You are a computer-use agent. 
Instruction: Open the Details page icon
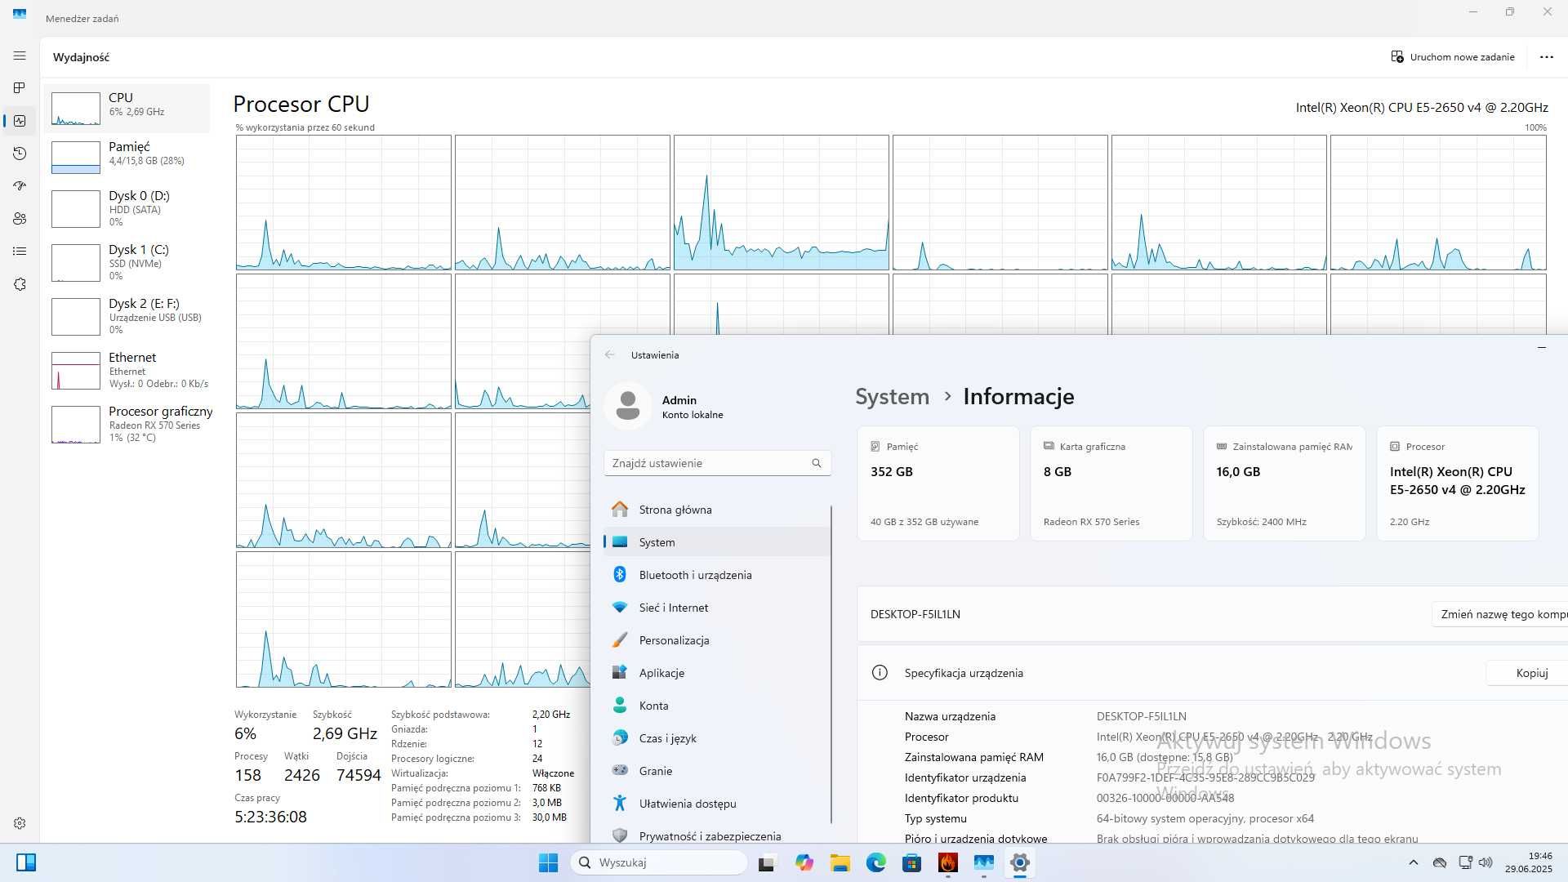(x=20, y=252)
